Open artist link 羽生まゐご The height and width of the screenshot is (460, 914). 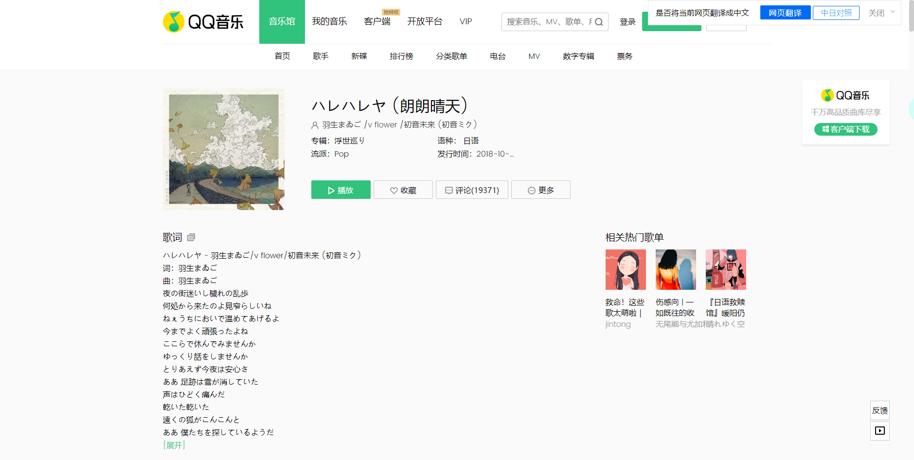(341, 125)
